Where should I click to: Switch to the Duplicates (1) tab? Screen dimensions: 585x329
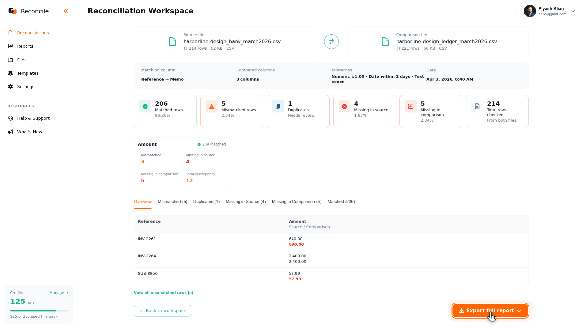[x=206, y=202]
